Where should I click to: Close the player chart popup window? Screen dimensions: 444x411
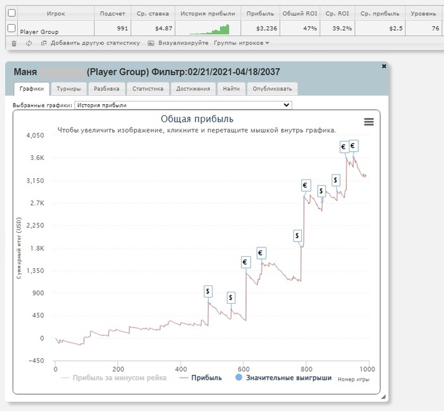click(384, 66)
